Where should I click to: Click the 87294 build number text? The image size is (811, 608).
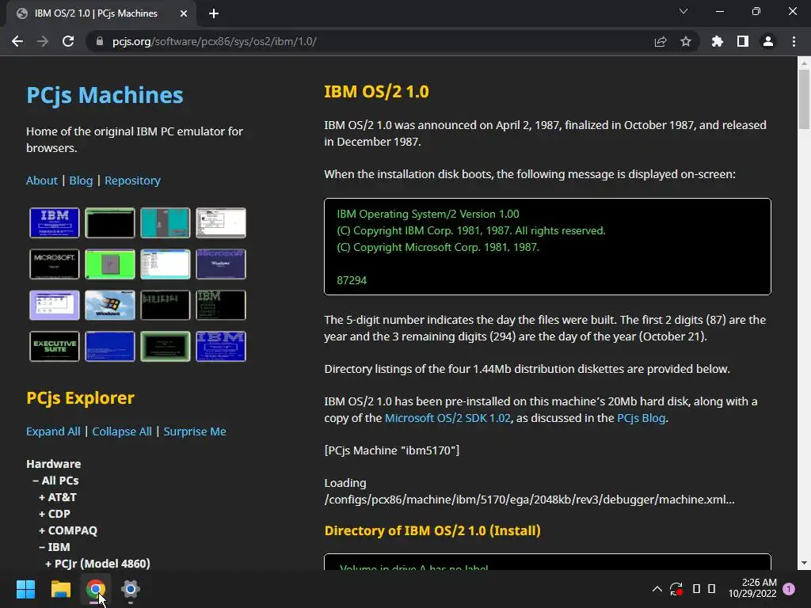pyautogui.click(x=352, y=280)
